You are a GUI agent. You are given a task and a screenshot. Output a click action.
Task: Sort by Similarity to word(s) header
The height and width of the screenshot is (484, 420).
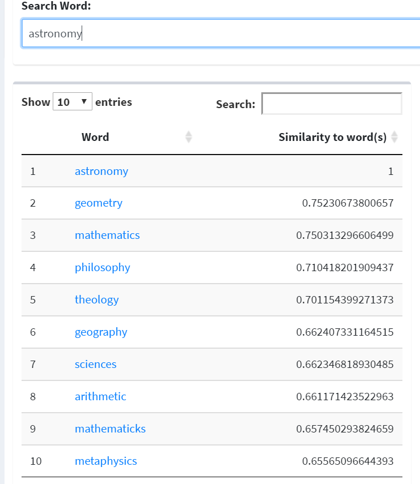click(x=332, y=137)
